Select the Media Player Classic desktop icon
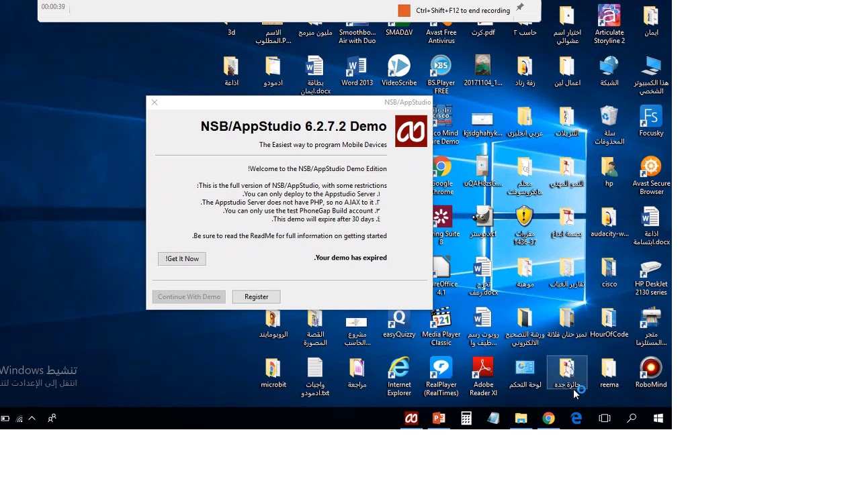860x483 pixels. click(441, 327)
